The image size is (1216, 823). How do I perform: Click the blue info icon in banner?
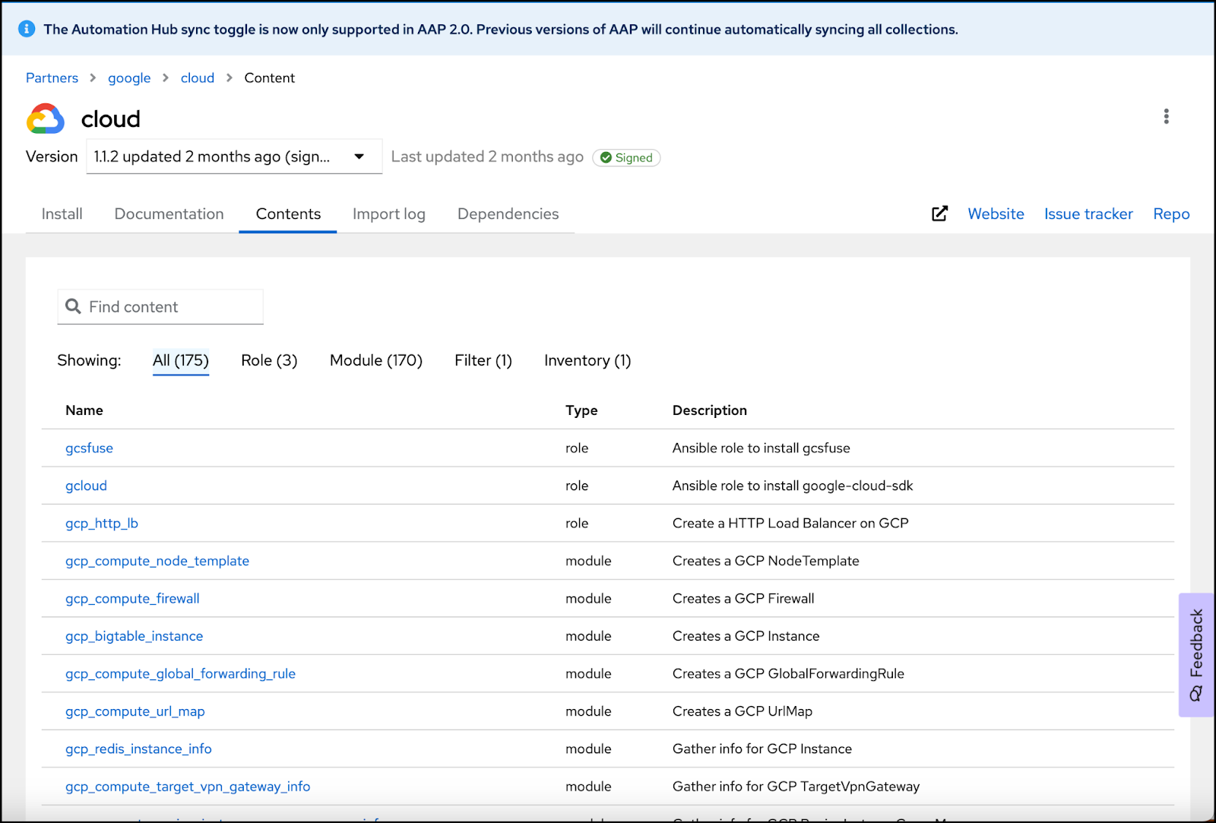pyautogui.click(x=27, y=29)
